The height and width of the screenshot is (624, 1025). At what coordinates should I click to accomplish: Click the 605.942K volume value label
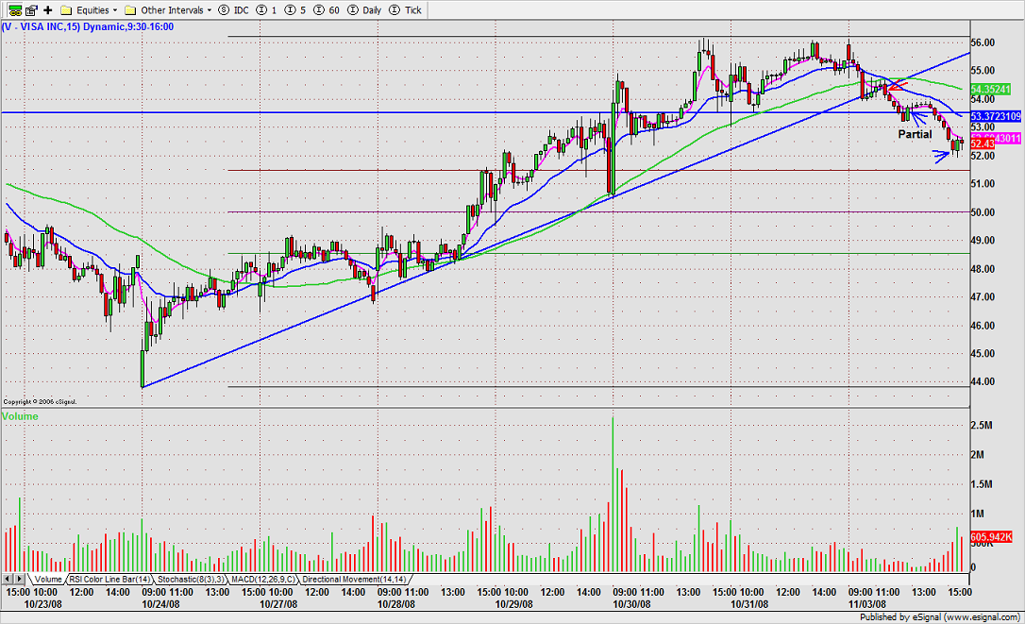click(x=991, y=536)
